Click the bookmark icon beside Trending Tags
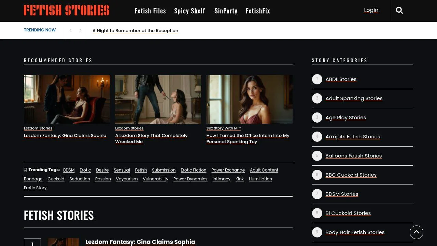The height and width of the screenshot is (246, 437). [25, 169]
